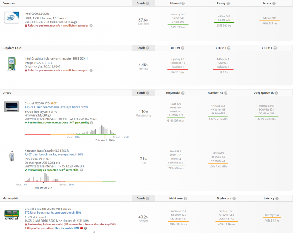Open the Intel graphics card product image
Image resolution: width=296 pixels, height=233 pixels.
click(x=12, y=65)
